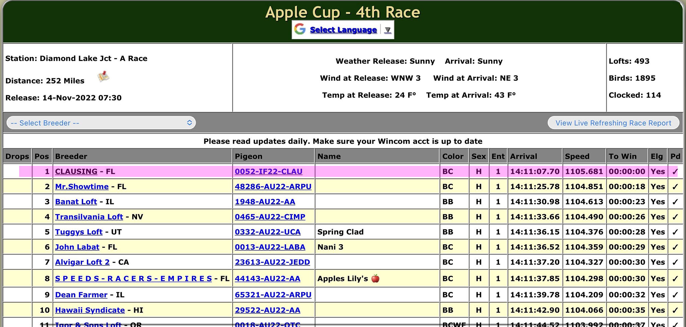686x327 pixels.
Task: Click the paid checkmark in Hawaii Syndicate row
Action: [x=675, y=310]
